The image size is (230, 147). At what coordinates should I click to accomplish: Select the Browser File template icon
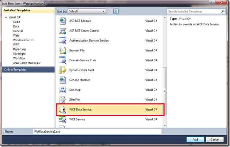pos(62,50)
